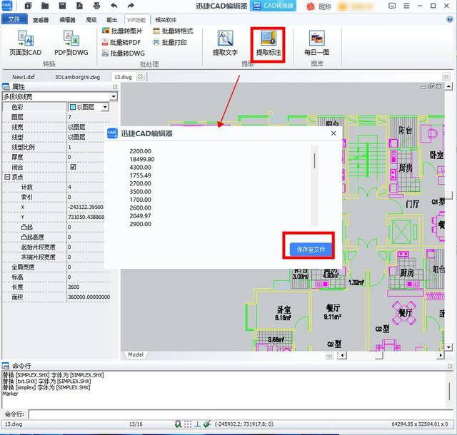
Task: Open the hamburger menu icon in title bar
Action: point(406,6)
